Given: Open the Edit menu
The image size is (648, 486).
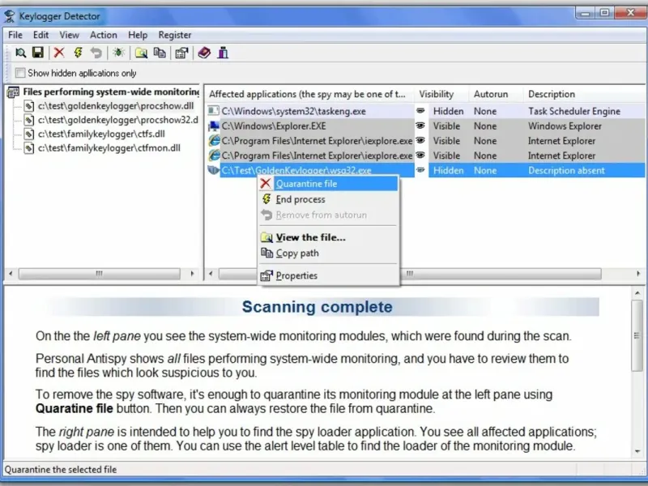Looking at the screenshot, I should coord(41,35).
